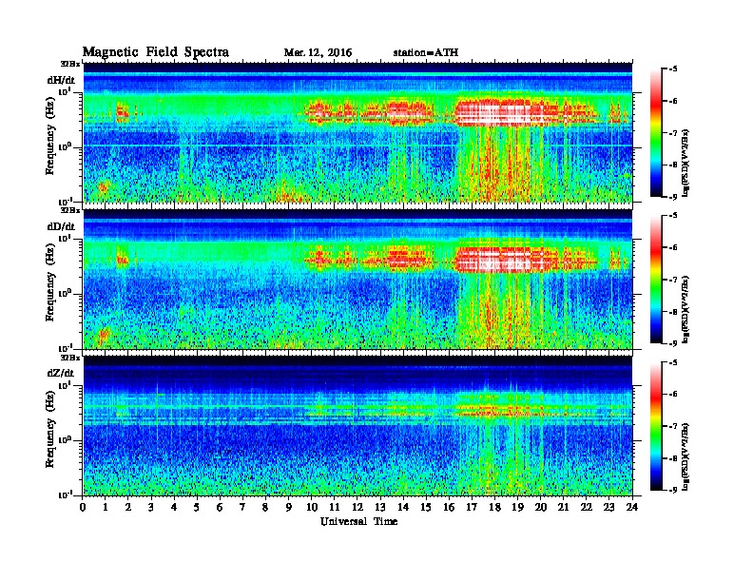
Task: Click the "-7" tick on the dD/dt color bar
Action: (x=674, y=279)
